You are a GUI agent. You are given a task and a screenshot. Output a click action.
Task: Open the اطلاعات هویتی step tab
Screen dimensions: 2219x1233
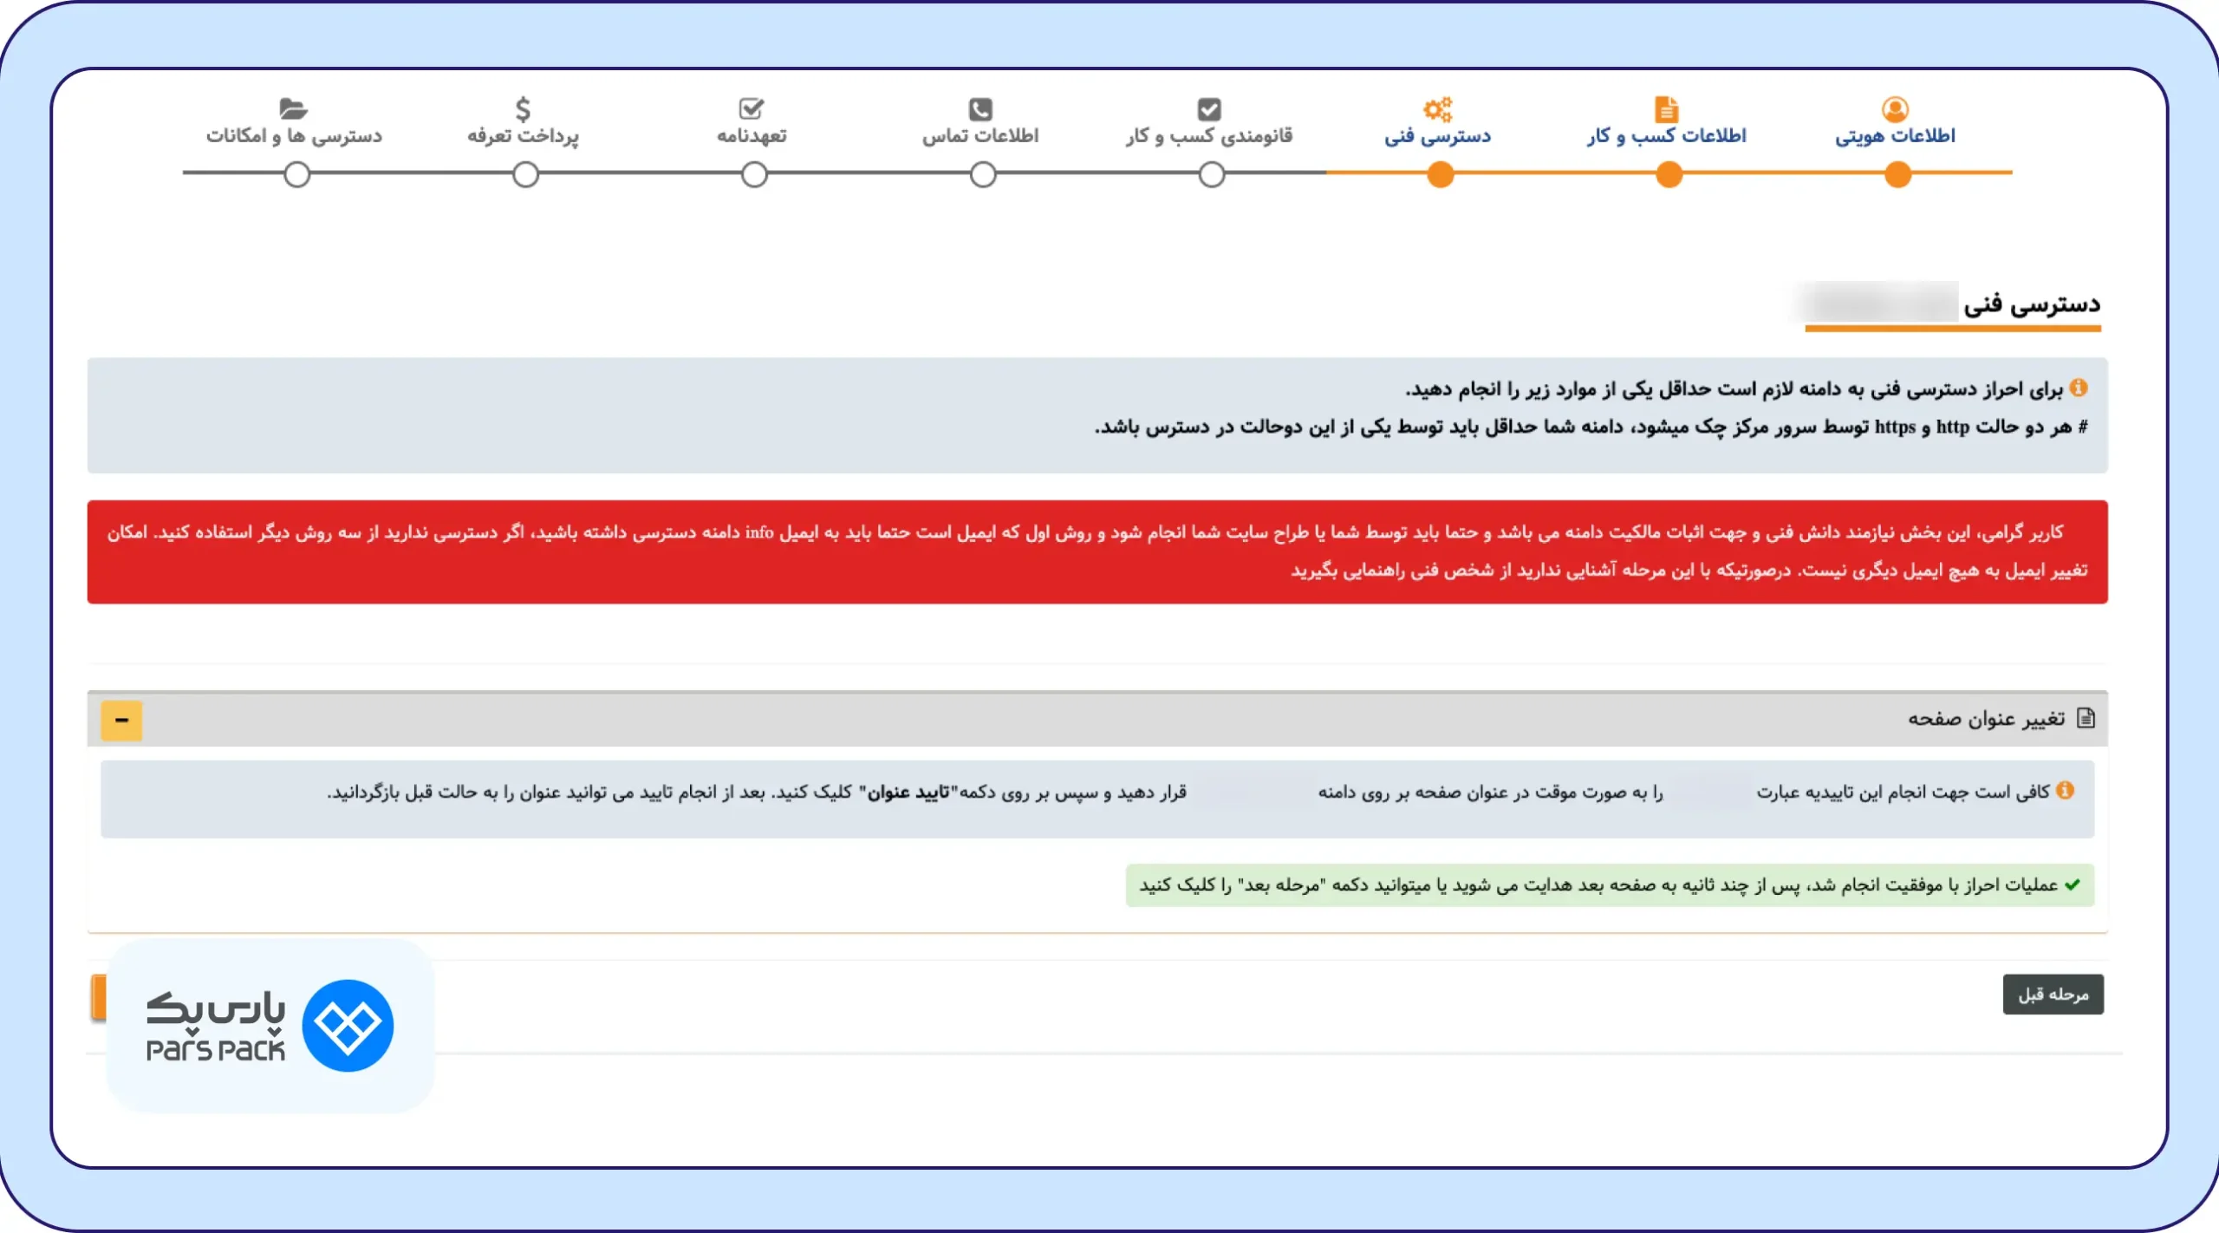(x=1895, y=136)
